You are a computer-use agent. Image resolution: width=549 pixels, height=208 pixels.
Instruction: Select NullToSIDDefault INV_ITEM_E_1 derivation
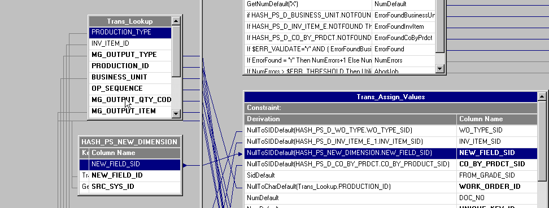tap(351, 141)
